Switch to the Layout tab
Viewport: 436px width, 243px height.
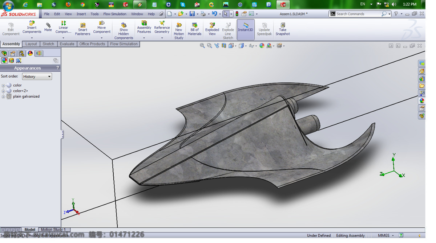click(x=31, y=44)
